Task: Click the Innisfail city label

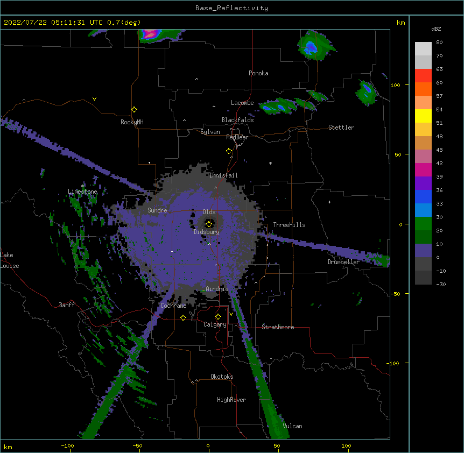Action: [223, 175]
